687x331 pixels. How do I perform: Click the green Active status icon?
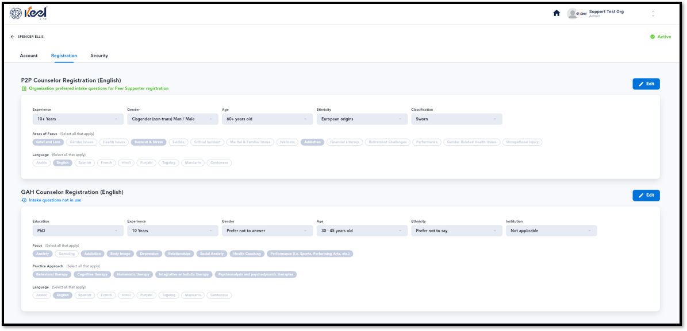point(653,37)
